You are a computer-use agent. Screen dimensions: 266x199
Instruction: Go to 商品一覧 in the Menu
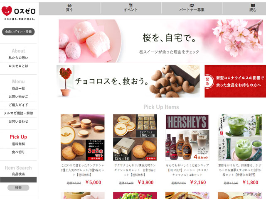click(x=18, y=88)
